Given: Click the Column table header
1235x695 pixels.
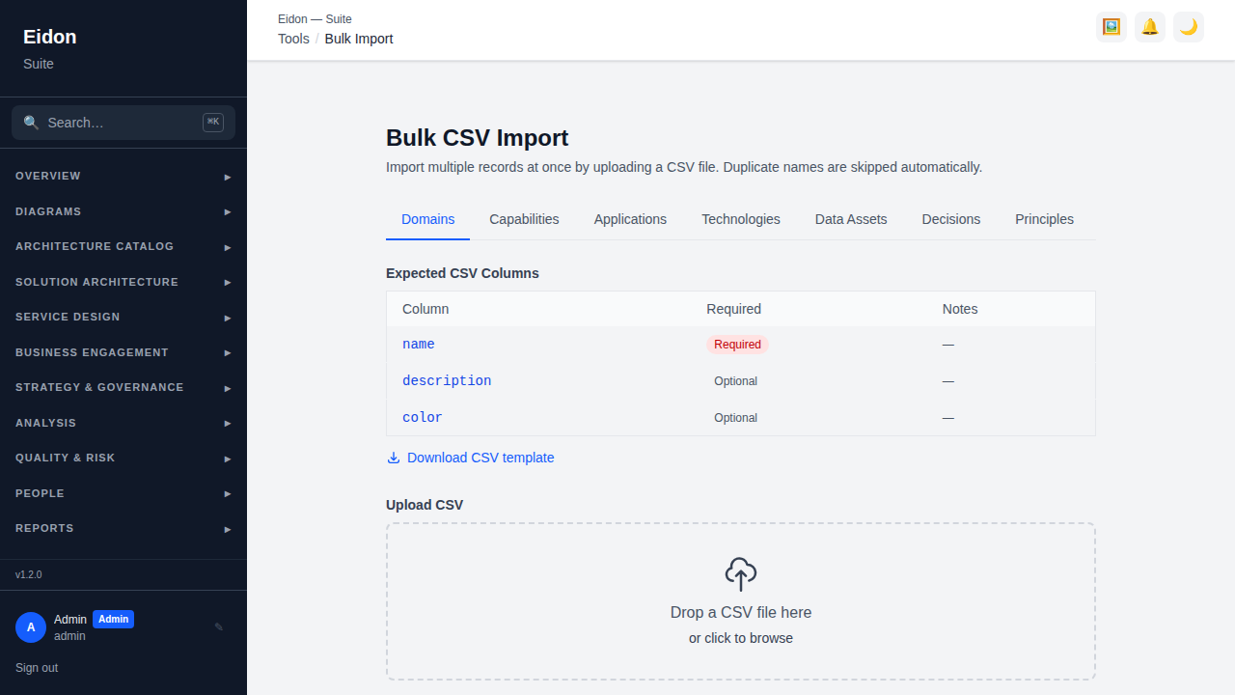Looking at the screenshot, I should pyautogui.click(x=425, y=309).
